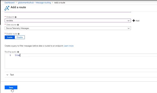Show Enable route info icon
The height and width of the screenshot is (93, 157).
pyautogui.click(x=19, y=34)
